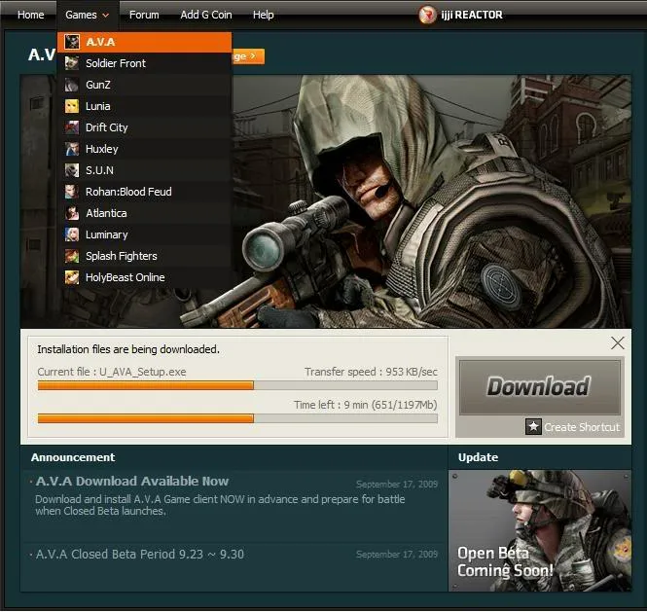
Task: Open the Forum menu item
Action: 144,15
